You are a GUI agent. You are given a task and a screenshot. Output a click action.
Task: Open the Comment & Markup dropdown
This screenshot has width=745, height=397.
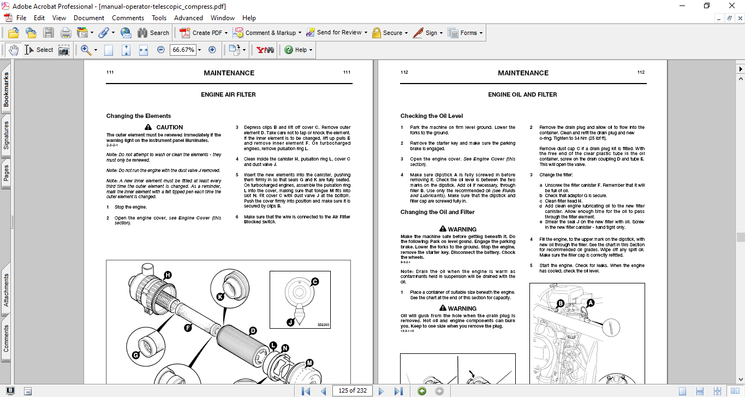(300, 33)
